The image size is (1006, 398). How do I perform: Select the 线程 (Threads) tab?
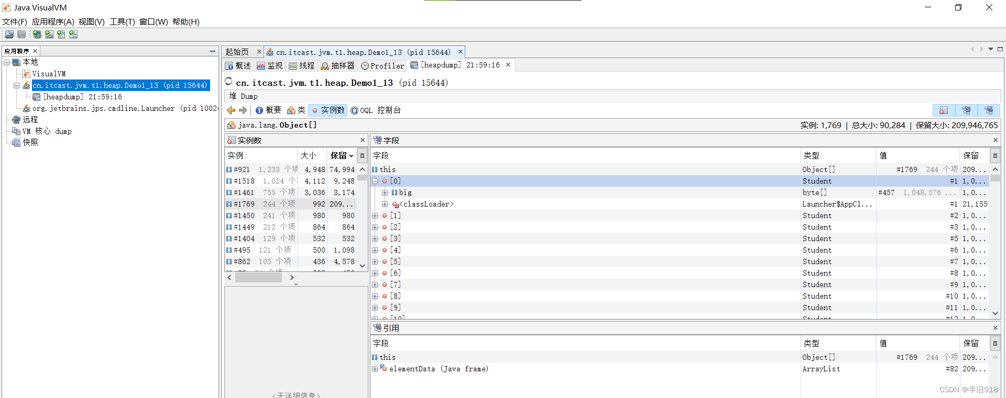302,66
